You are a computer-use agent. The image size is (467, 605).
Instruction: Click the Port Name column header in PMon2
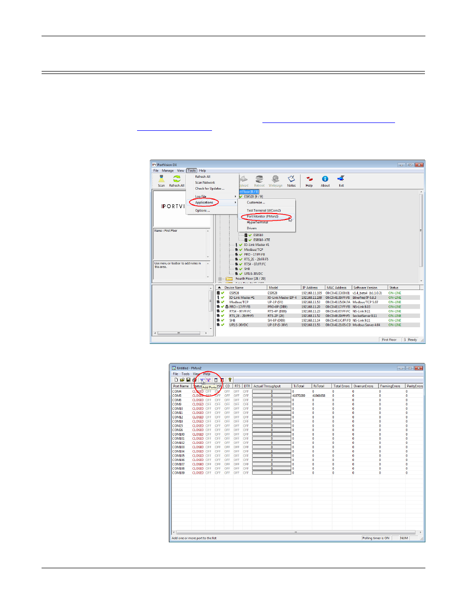click(x=182, y=386)
